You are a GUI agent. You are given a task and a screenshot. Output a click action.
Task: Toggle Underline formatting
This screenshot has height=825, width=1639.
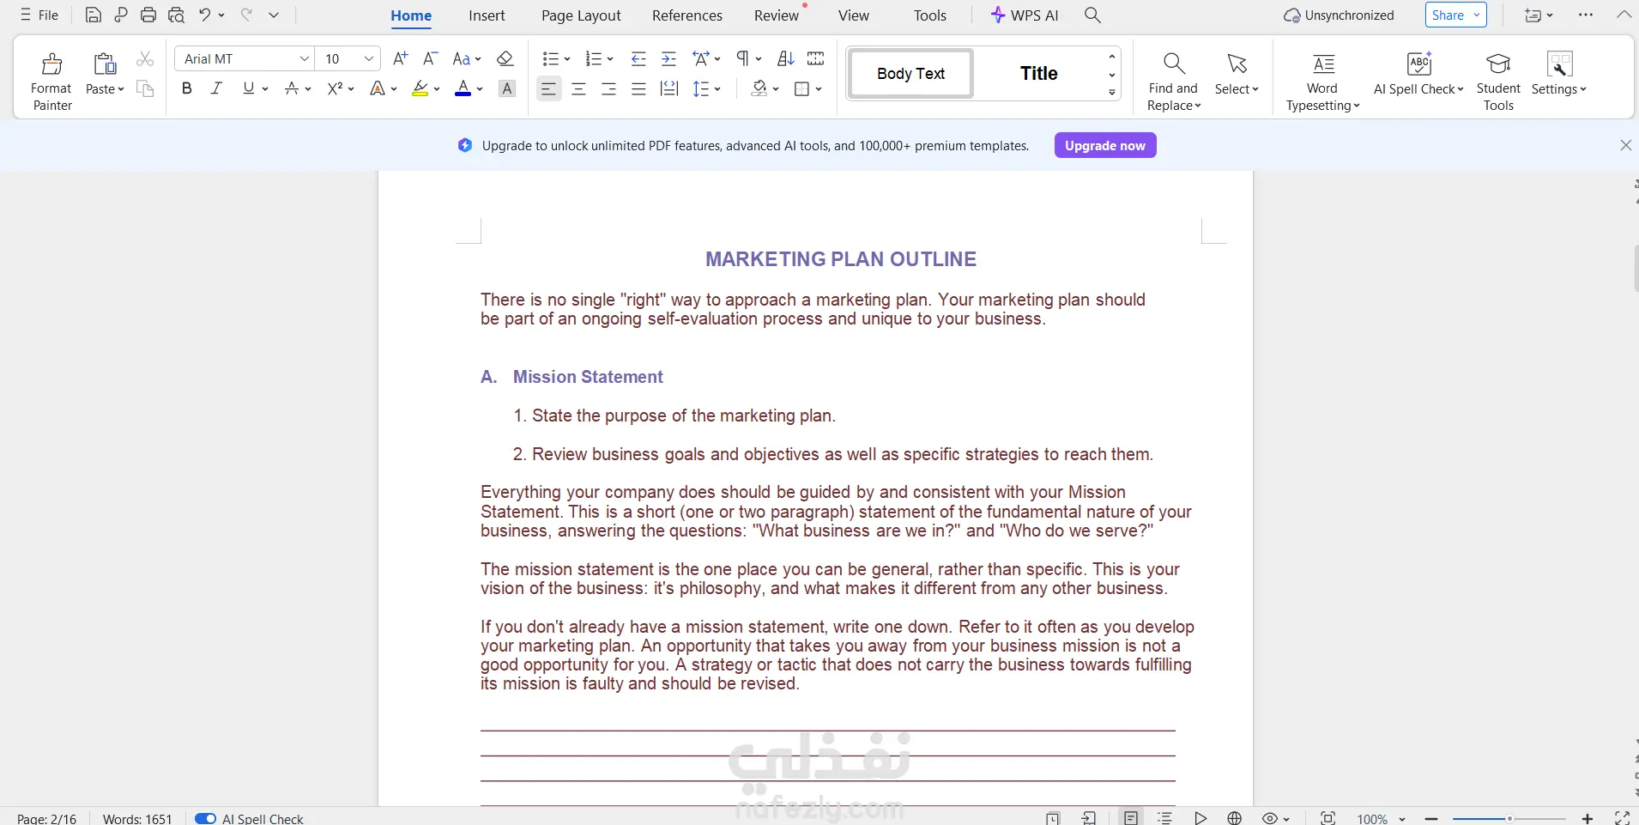pyautogui.click(x=248, y=88)
